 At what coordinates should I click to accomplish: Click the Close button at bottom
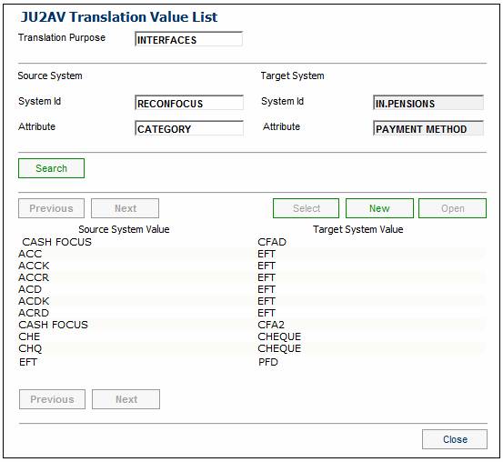[x=455, y=439]
